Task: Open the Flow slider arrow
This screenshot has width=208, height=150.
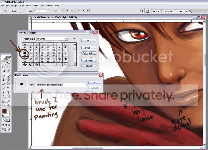Action: [x=84, y=11]
